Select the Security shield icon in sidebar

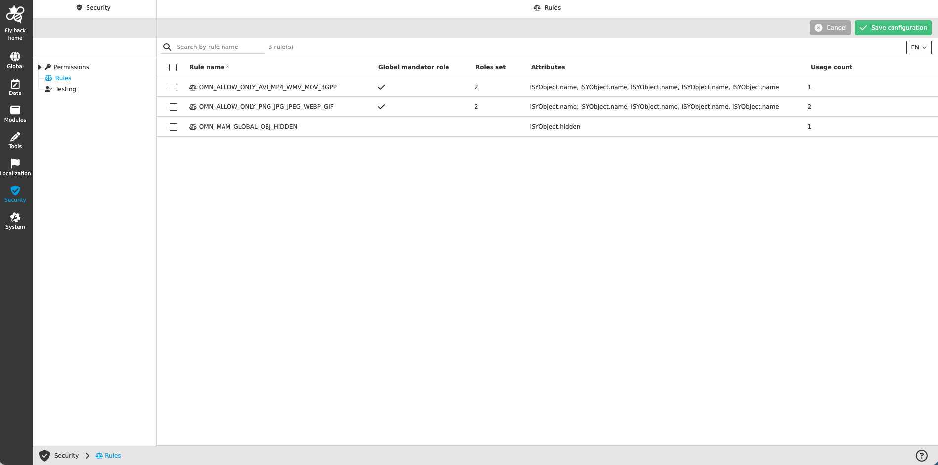point(15,190)
